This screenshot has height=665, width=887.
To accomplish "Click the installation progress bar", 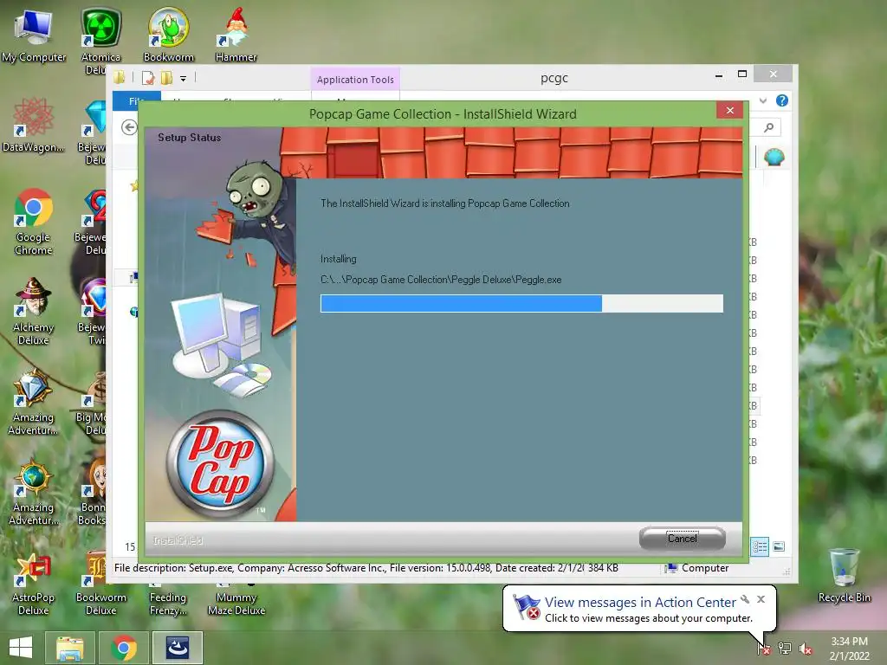I will pyautogui.click(x=521, y=303).
